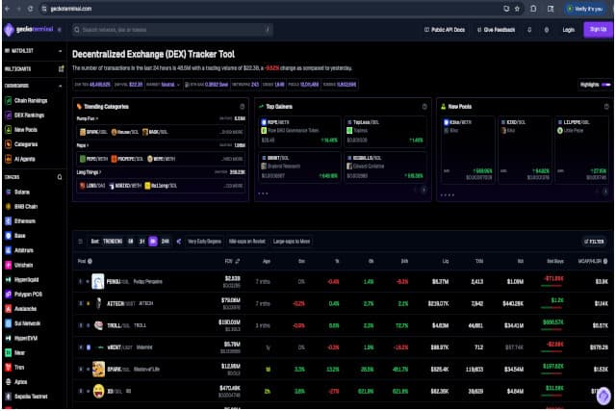The height and width of the screenshot is (411, 616).
Task: Open Chain Rankings in sidebar
Action: pos(31,100)
